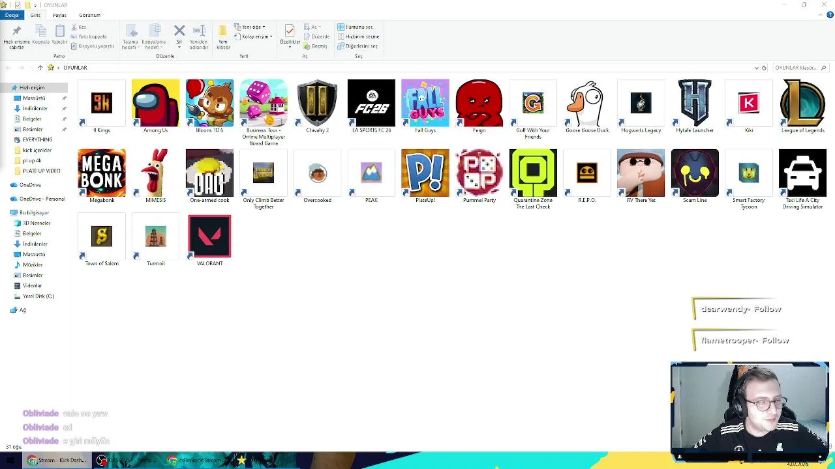Open Yerel Disk (C:) in sidebar
Image resolution: width=835 pixels, height=469 pixels.
(38, 296)
